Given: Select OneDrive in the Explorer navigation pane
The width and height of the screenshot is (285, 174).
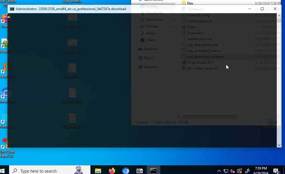Looking at the screenshot, I should tap(151, 49).
